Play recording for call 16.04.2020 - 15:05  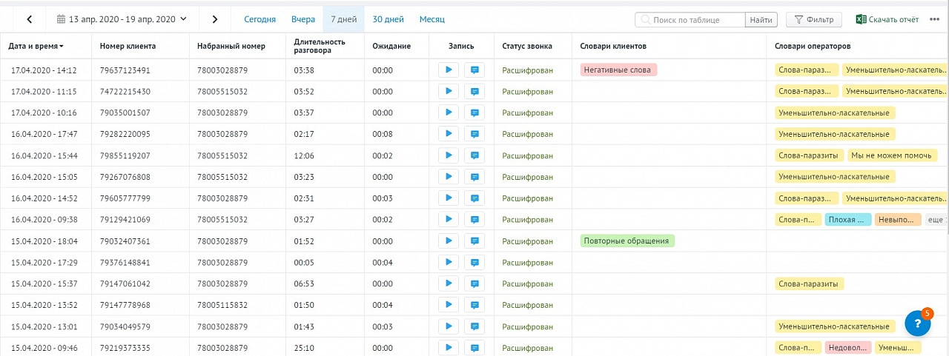448,177
